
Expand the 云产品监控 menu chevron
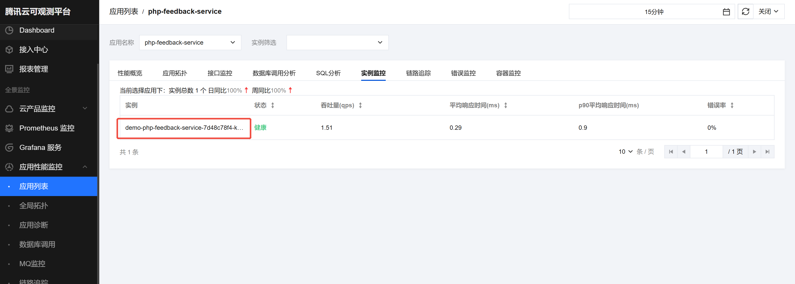point(85,108)
